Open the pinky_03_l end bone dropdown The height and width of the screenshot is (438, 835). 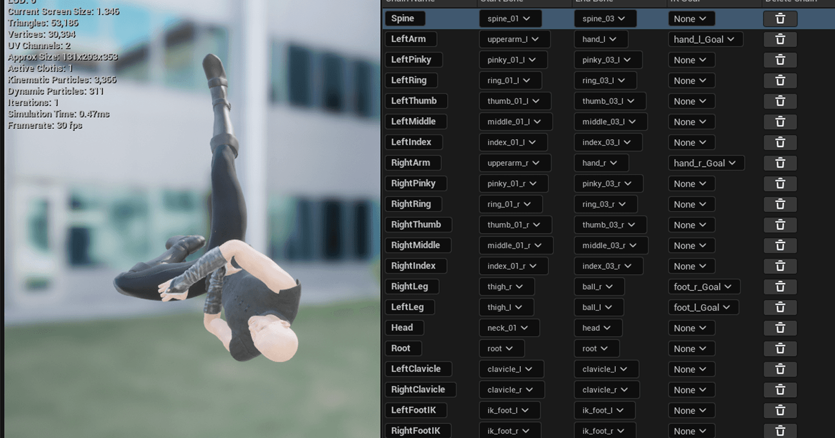click(608, 60)
